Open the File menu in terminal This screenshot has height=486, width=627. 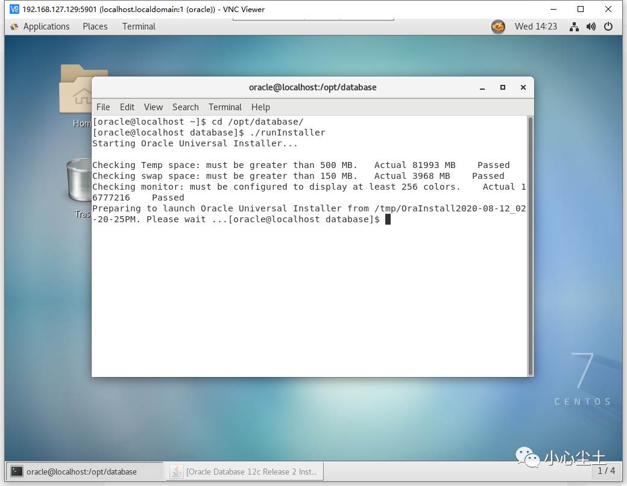point(102,107)
